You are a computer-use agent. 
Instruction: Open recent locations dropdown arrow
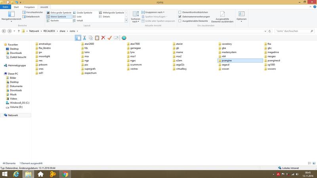[x=14, y=31]
